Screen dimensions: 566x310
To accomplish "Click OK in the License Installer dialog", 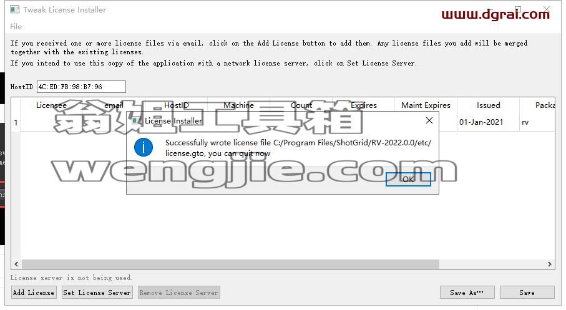I will (408, 179).
